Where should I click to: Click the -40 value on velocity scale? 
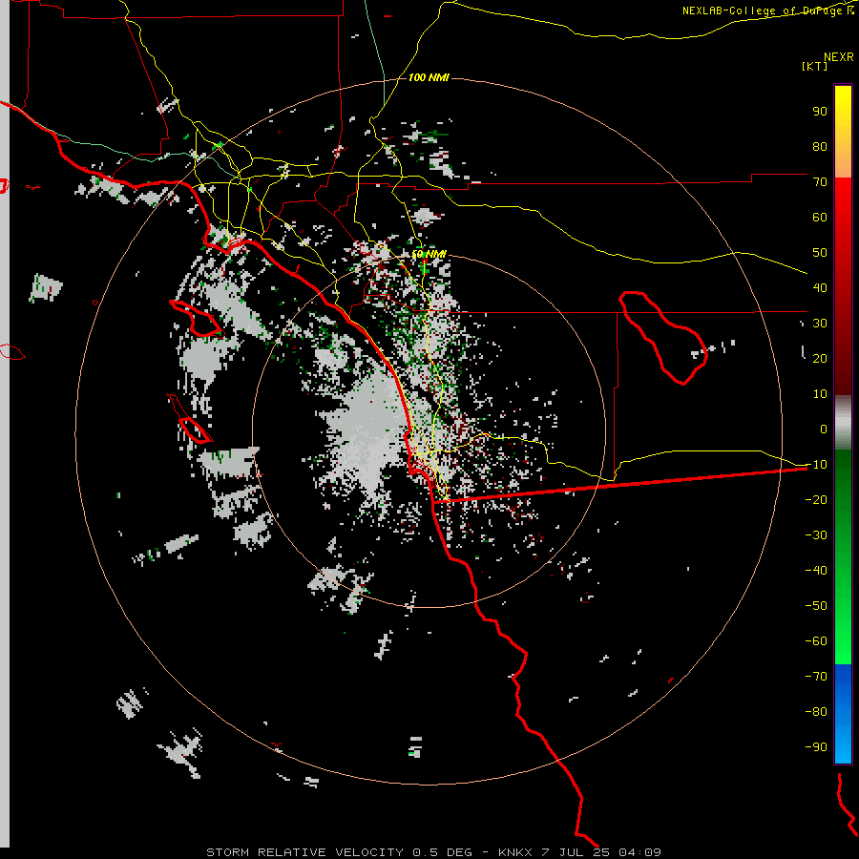[816, 571]
